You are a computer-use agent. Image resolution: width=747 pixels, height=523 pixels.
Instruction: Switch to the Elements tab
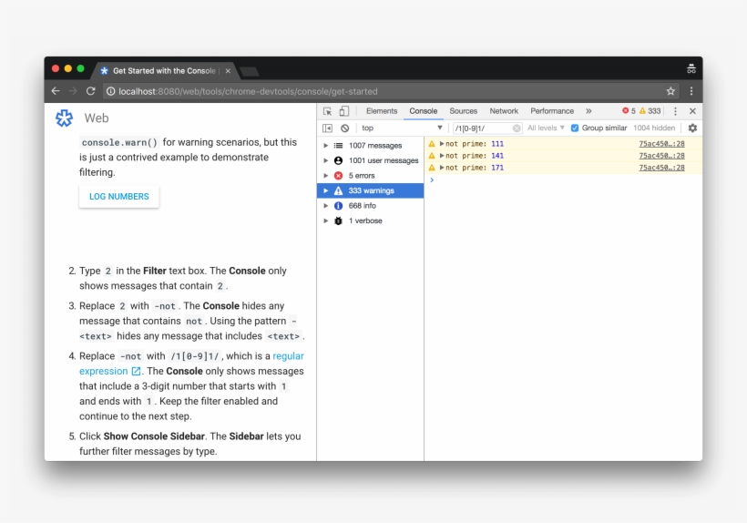(382, 111)
